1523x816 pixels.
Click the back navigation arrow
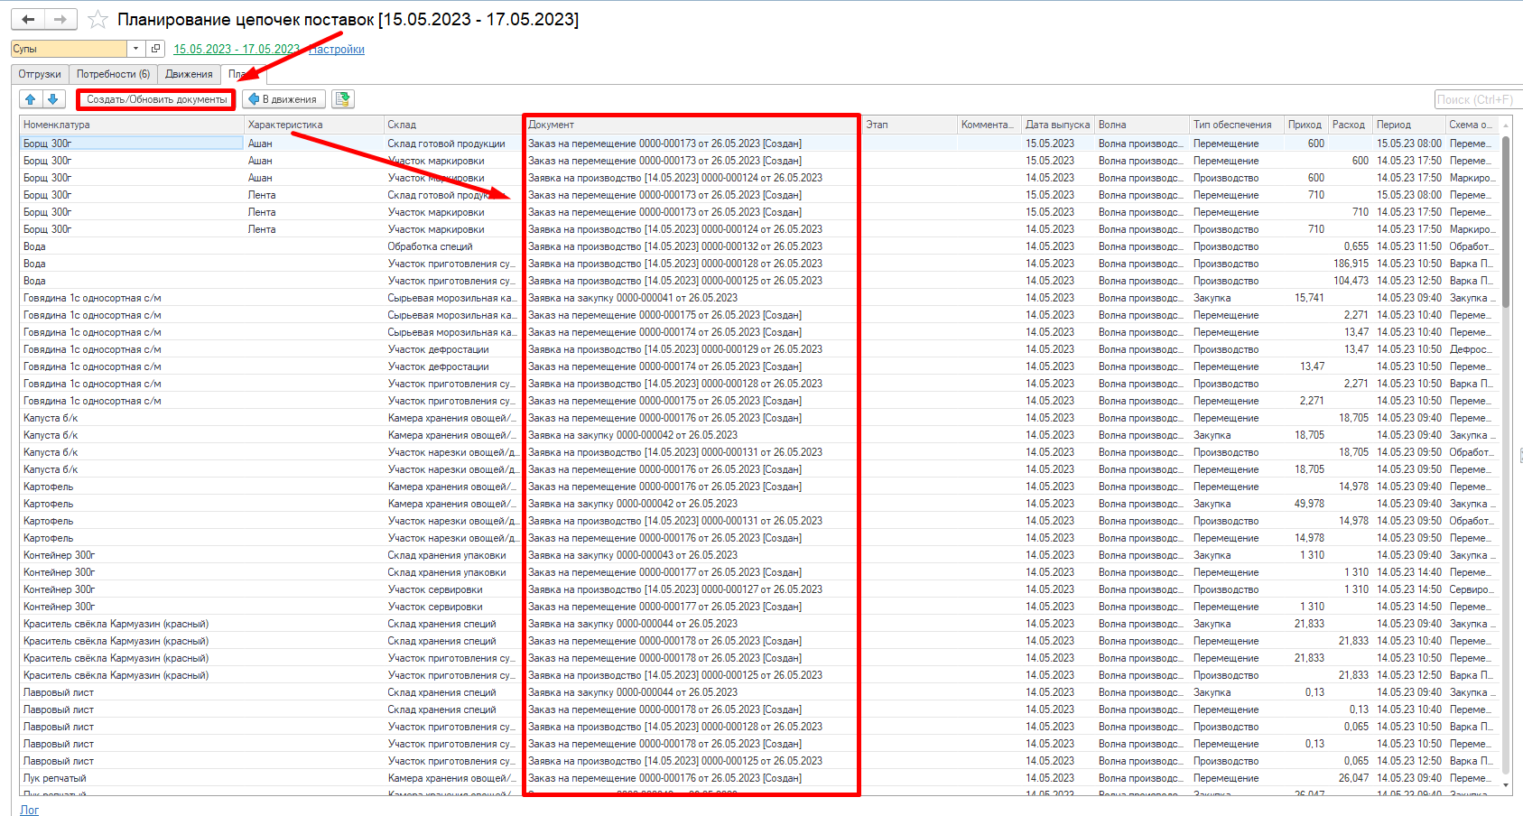coord(29,19)
